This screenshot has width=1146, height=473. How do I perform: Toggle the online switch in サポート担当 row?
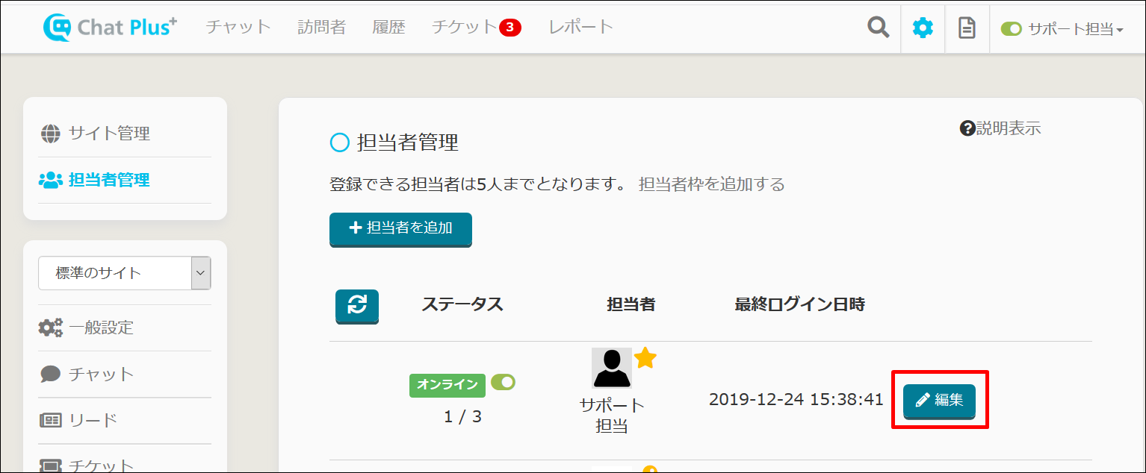pos(503,383)
